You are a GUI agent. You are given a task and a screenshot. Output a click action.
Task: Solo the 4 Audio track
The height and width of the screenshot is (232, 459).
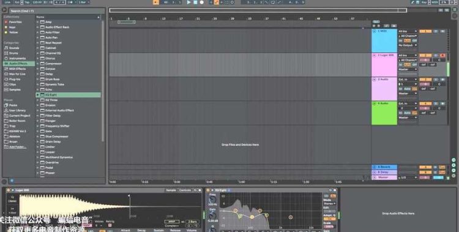(x=436, y=103)
